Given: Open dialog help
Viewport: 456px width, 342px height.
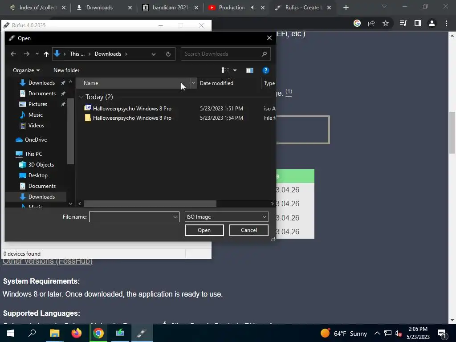Looking at the screenshot, I should [x=265, y=70].
